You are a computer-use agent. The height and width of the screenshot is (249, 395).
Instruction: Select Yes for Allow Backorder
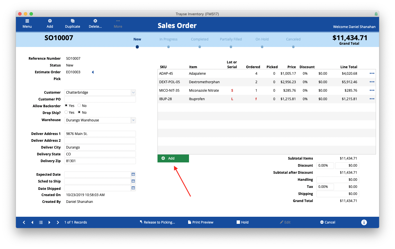[66, 106]
